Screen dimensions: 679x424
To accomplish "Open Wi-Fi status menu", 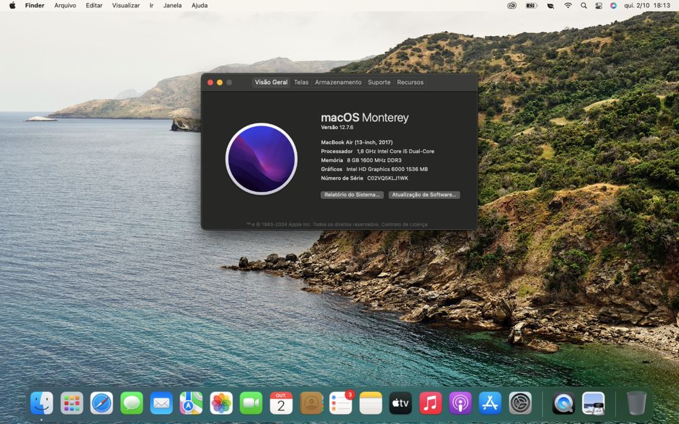I will click(x=568, y=5).
